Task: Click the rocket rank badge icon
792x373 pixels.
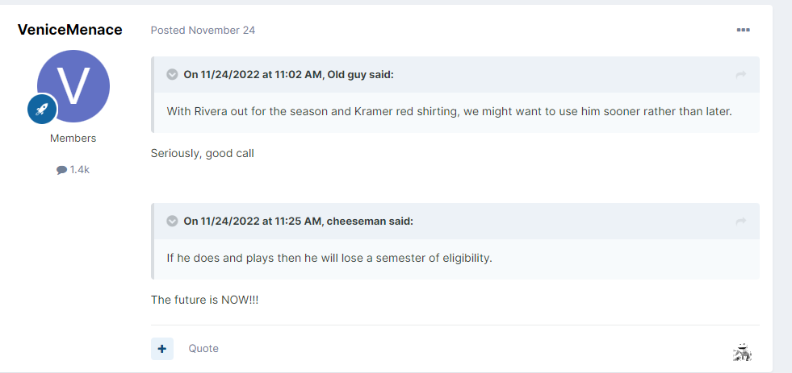Action: 42,109
